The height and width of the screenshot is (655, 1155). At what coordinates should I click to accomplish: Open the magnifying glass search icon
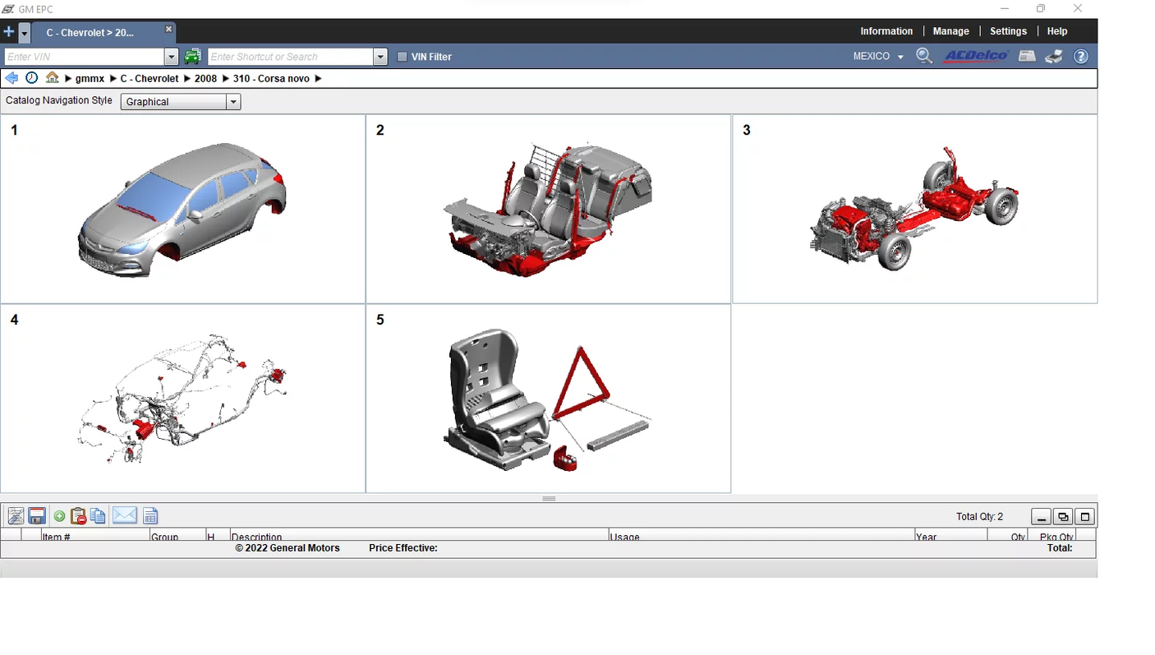pyautogui.click(x=924, y=56)
